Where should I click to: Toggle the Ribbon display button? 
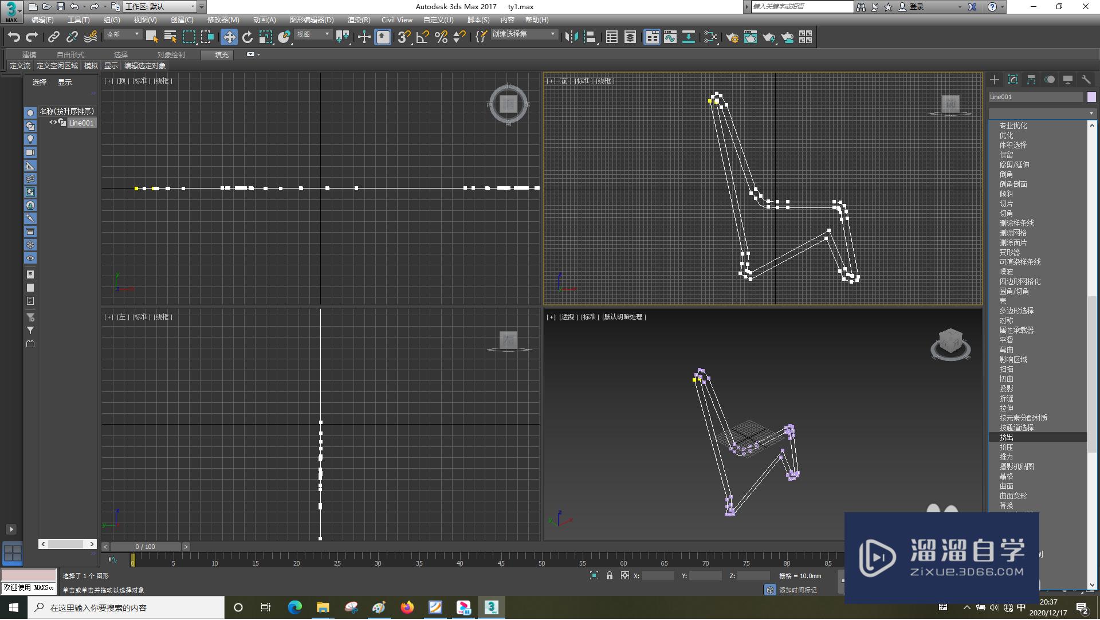click(652, 37)
